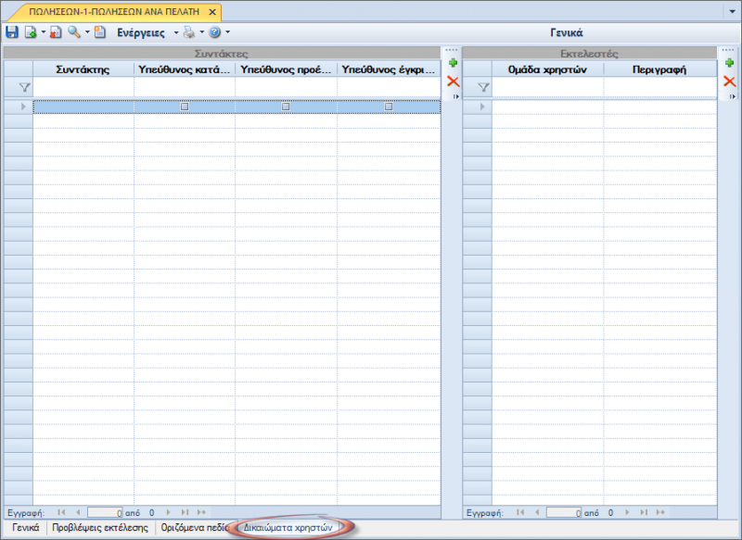Open help with the blue question mark icon
The width and height of the screenshot is (742, 540).
tap(215, 32)
